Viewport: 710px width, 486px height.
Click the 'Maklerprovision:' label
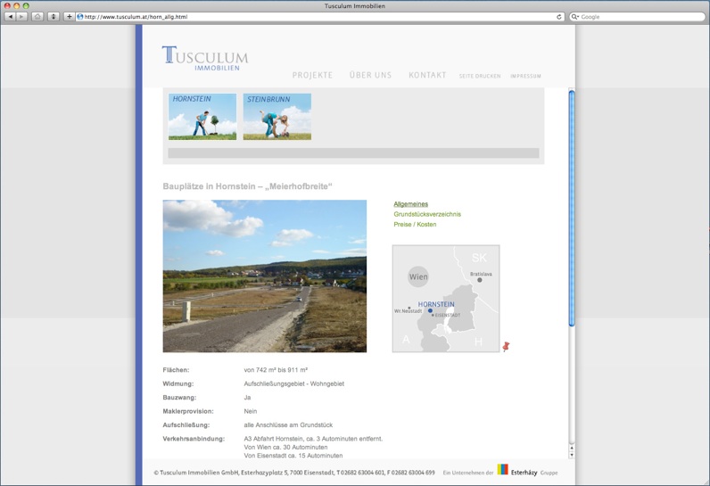point(188,411)
